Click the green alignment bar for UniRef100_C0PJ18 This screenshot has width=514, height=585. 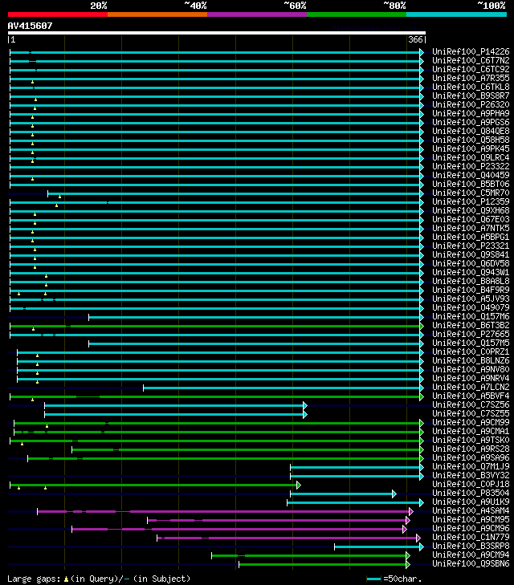coord(153,485)
